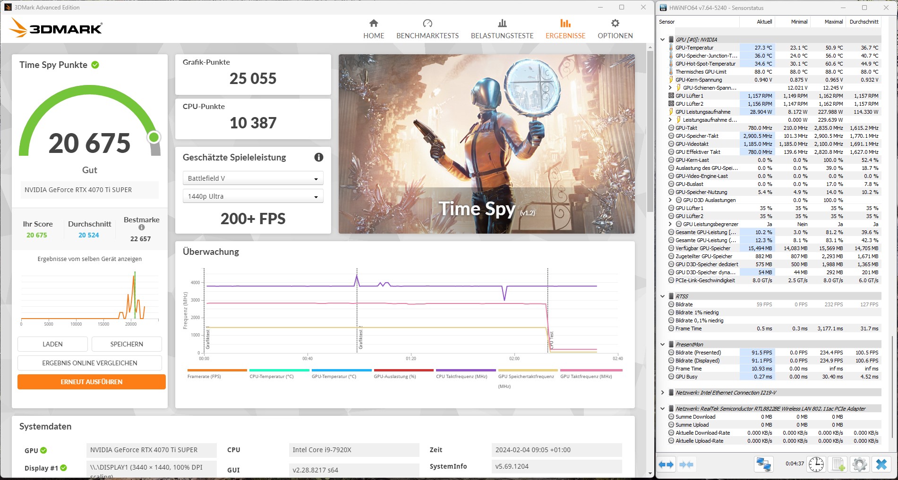Toggle GPU Taktfrequenz (MHz) legend series

point(591,374)
